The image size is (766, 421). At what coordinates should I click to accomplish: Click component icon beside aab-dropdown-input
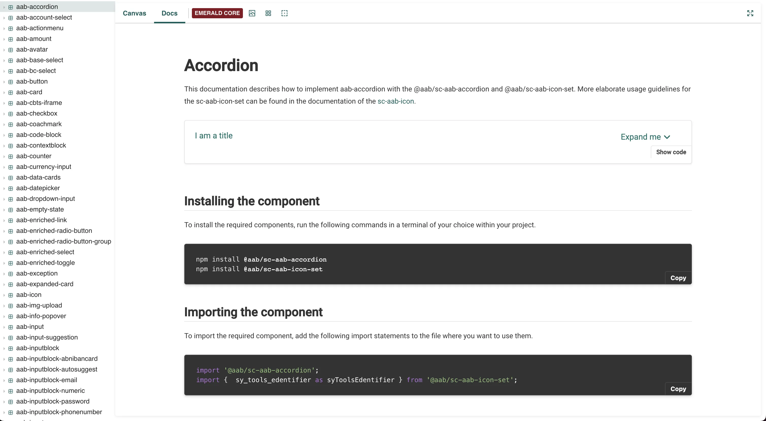[x=11, y=199]
